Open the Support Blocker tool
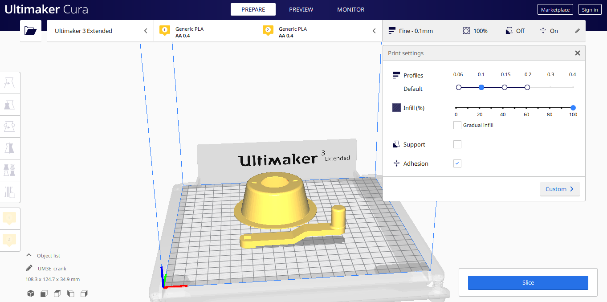Image resolution: width=607 pixels, height=302 pixels. click(x=9, y=192)
